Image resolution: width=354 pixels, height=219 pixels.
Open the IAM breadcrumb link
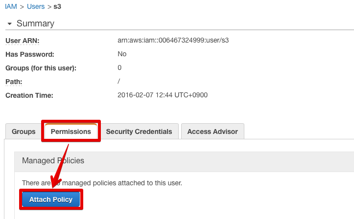[x=11, y=6]
